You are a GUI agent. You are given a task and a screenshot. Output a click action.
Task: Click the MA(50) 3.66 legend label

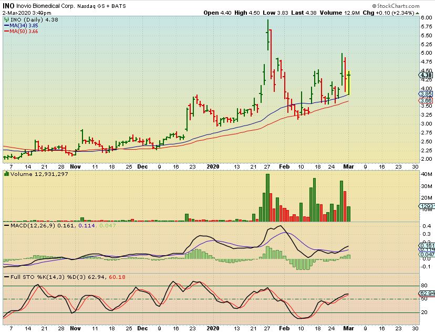pos(24,32)
